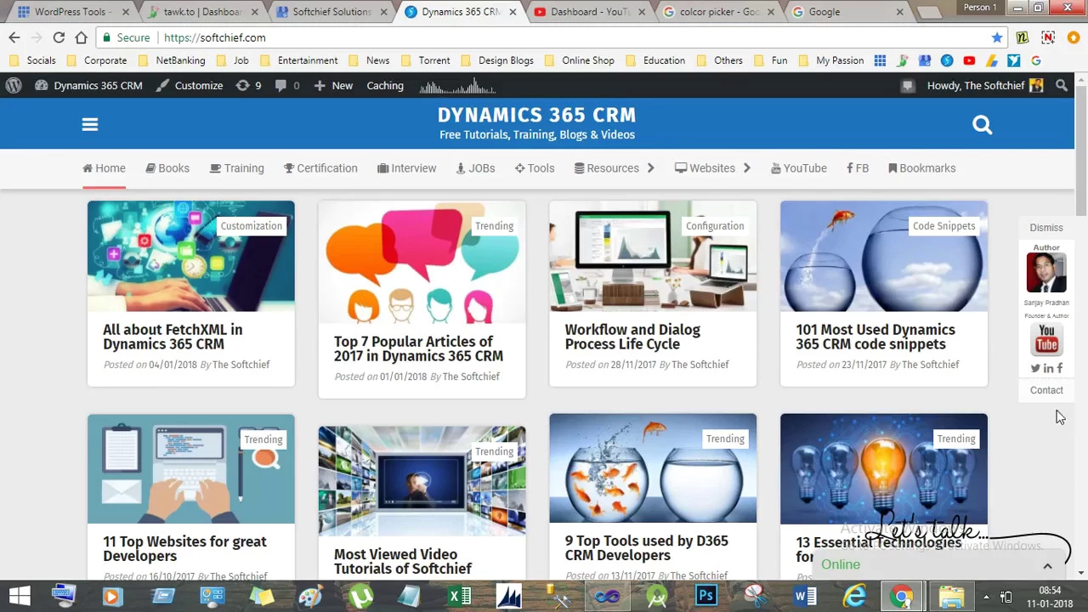Open the YouTube menu item
This screenshot has width=1088, height=612.
[799, 168]
